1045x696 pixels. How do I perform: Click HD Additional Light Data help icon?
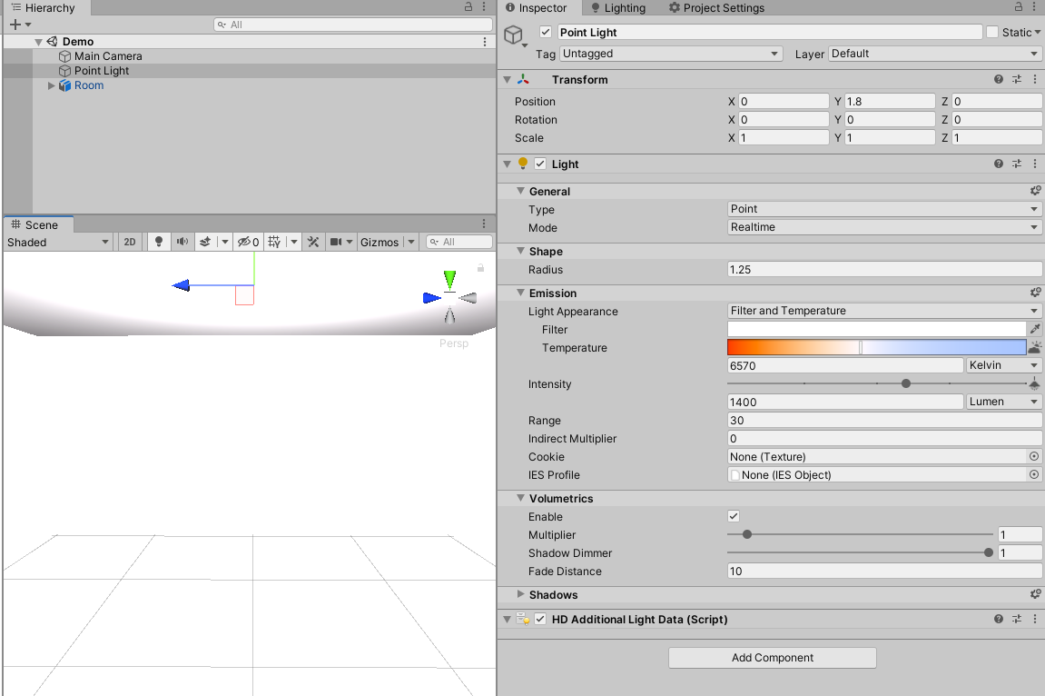(x=999, y=620)
